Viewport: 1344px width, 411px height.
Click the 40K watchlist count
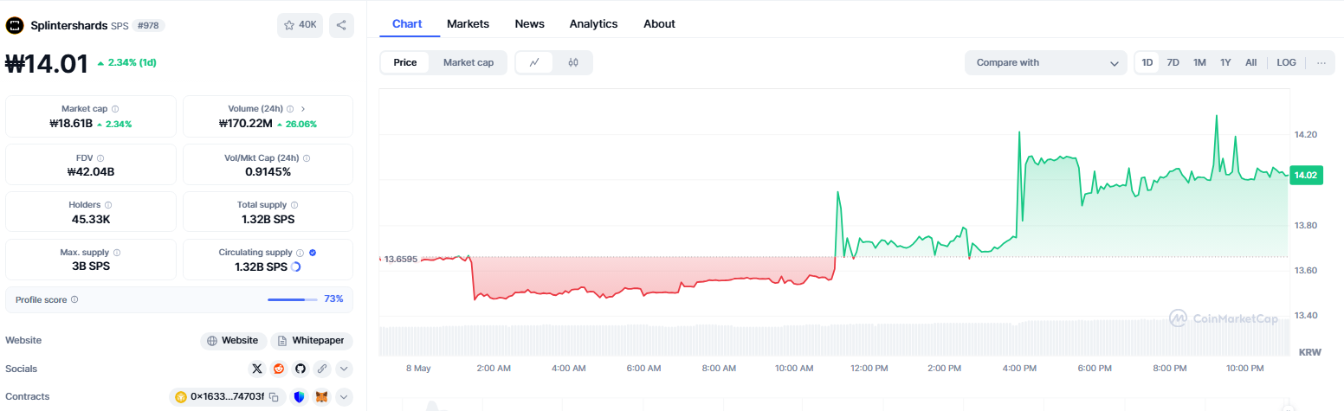click(x=307, y=25)
